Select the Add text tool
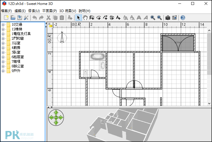This screenshot has height=142, width=212. [x=118, y=18]
